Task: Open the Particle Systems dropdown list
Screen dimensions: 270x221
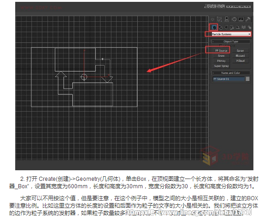Action: 231,34
